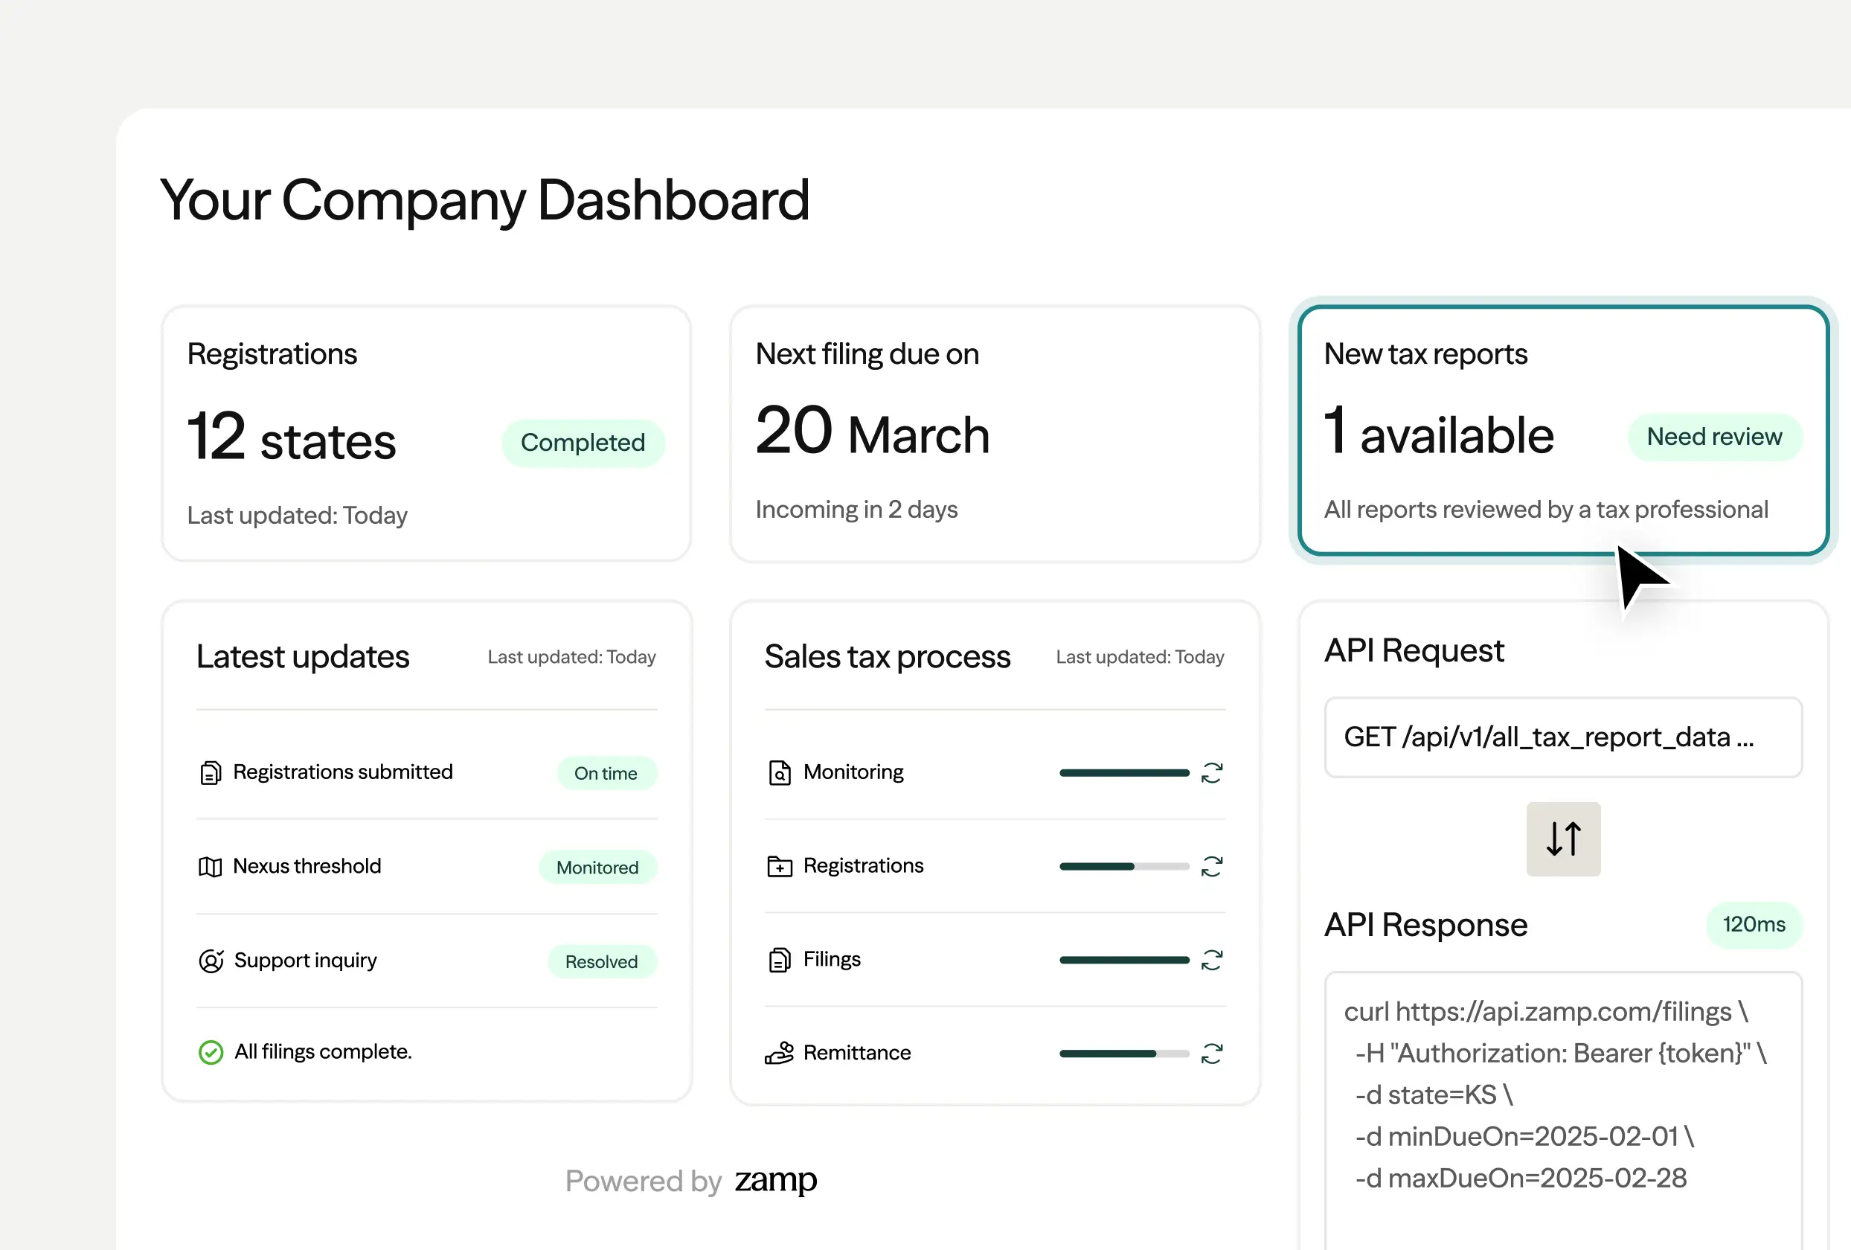1851x1250 pixels.
Task: Click the Registrations submitted document icon
Action: 211,773
